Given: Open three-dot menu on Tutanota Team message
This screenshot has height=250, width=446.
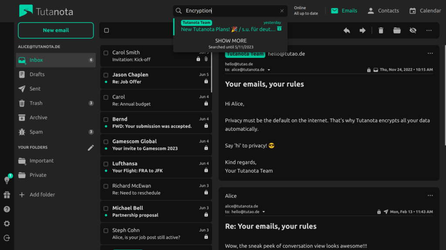Looking at the screenshot, I should coord(430,54).
